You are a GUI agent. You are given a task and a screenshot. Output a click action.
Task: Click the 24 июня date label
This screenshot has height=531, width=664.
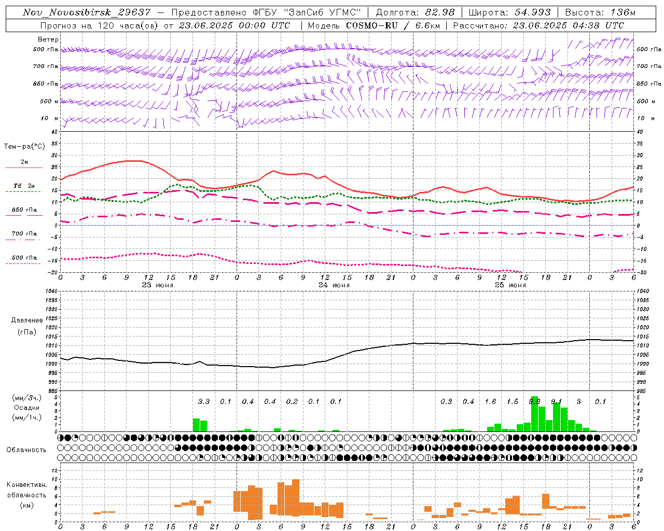pos(334,285)
